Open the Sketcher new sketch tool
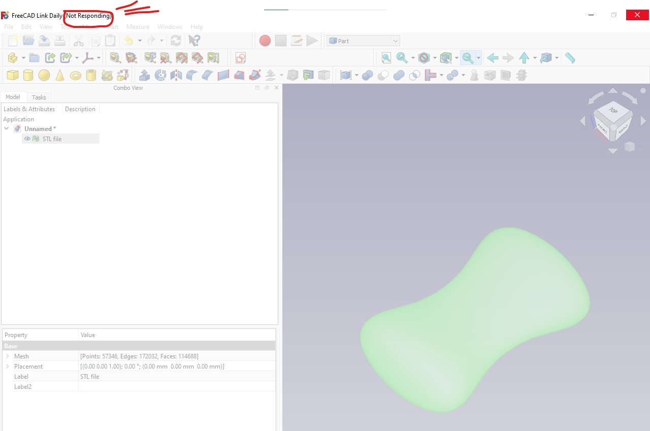The image size is (650, 431). click(240, 57)
